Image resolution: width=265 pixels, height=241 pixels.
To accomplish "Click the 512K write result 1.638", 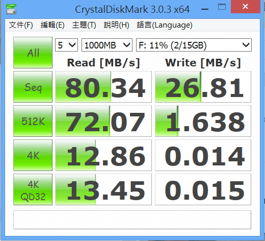I will point(203,121).
